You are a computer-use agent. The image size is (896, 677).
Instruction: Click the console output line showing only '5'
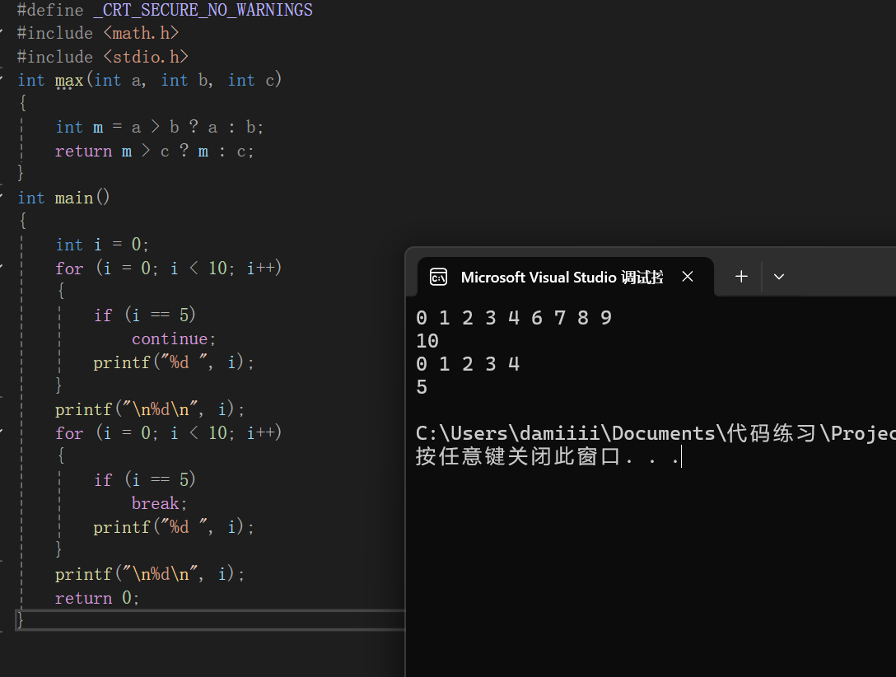(422, 387)
